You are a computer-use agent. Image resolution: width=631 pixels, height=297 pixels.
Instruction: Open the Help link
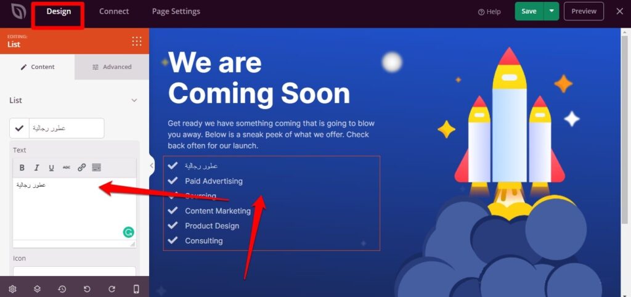click(489, 12)
